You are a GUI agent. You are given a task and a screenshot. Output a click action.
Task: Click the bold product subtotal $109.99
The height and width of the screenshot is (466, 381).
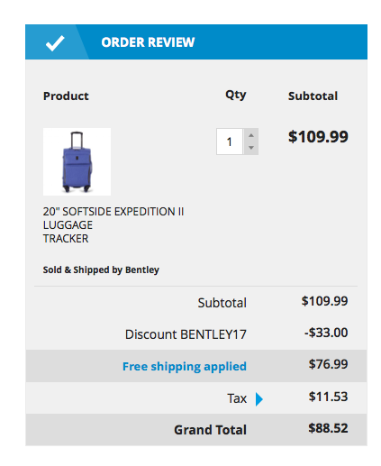(x=318, y=137)
